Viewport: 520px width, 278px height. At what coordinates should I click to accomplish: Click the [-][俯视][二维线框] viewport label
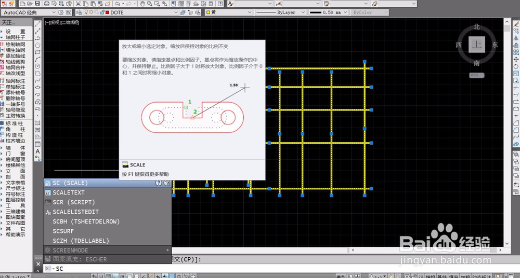click(x=62, y=22)
